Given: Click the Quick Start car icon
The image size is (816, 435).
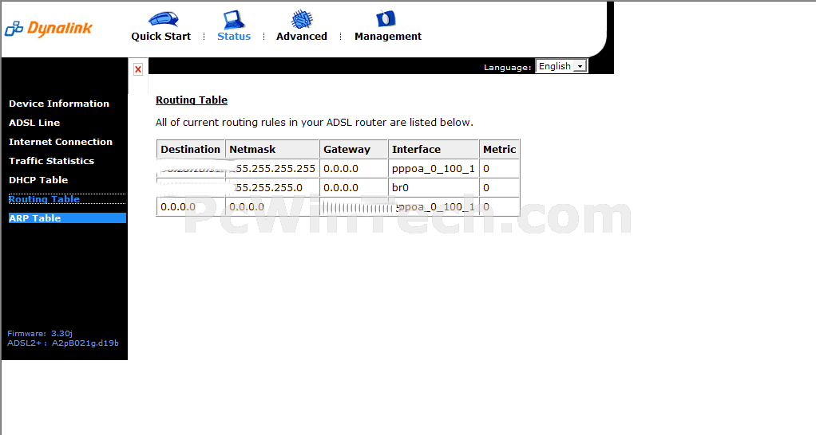Looking at the screenshot, I should tap(163, 18).
